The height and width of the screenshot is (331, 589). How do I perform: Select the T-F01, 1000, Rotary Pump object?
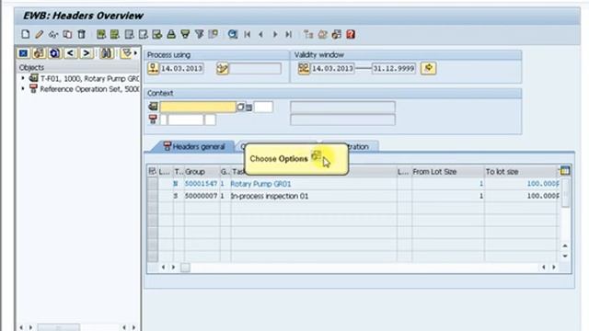(x=89, y=78)
